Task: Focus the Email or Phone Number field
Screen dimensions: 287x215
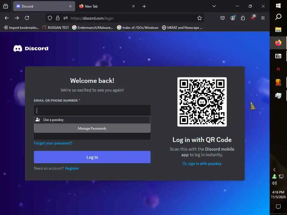Action: coord(92,110)
